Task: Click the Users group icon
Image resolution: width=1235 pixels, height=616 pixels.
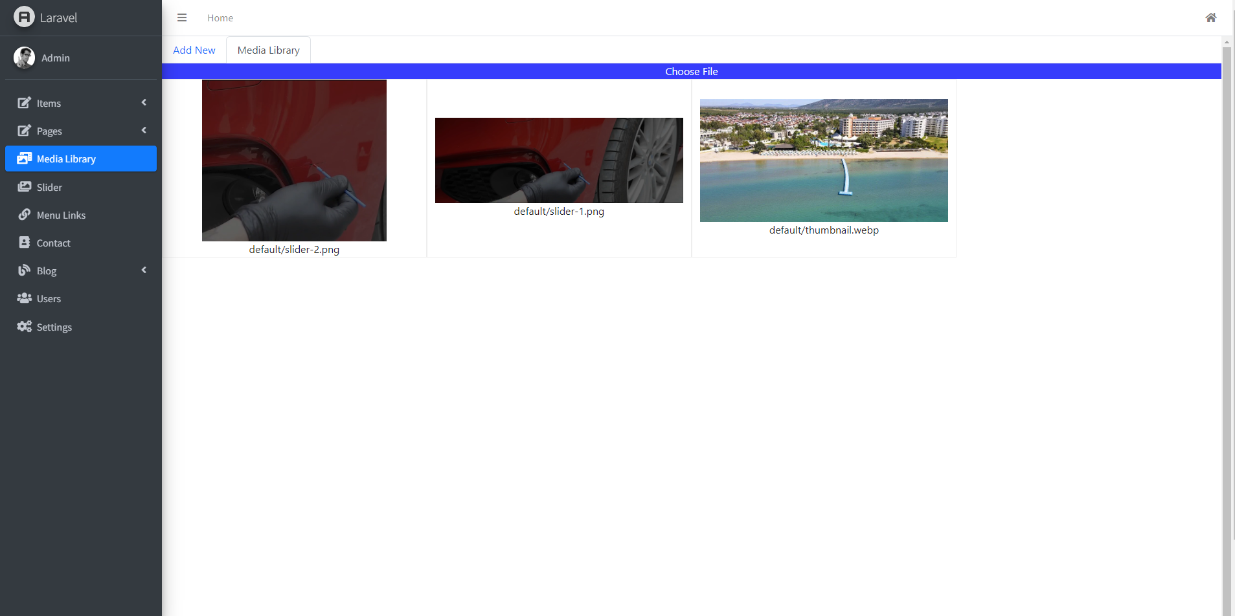Action: click(24, 298)
